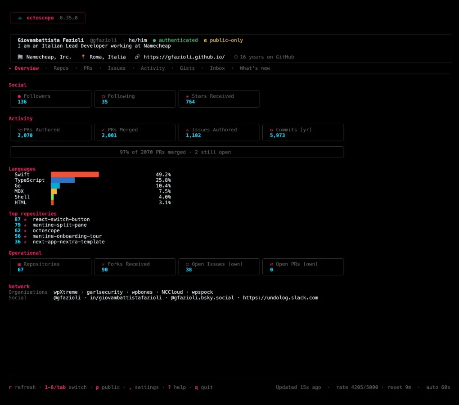The width and height of the screenshot is (459, 405).
Task: Click the Stars Received count 764
Action: pos(190,102)
